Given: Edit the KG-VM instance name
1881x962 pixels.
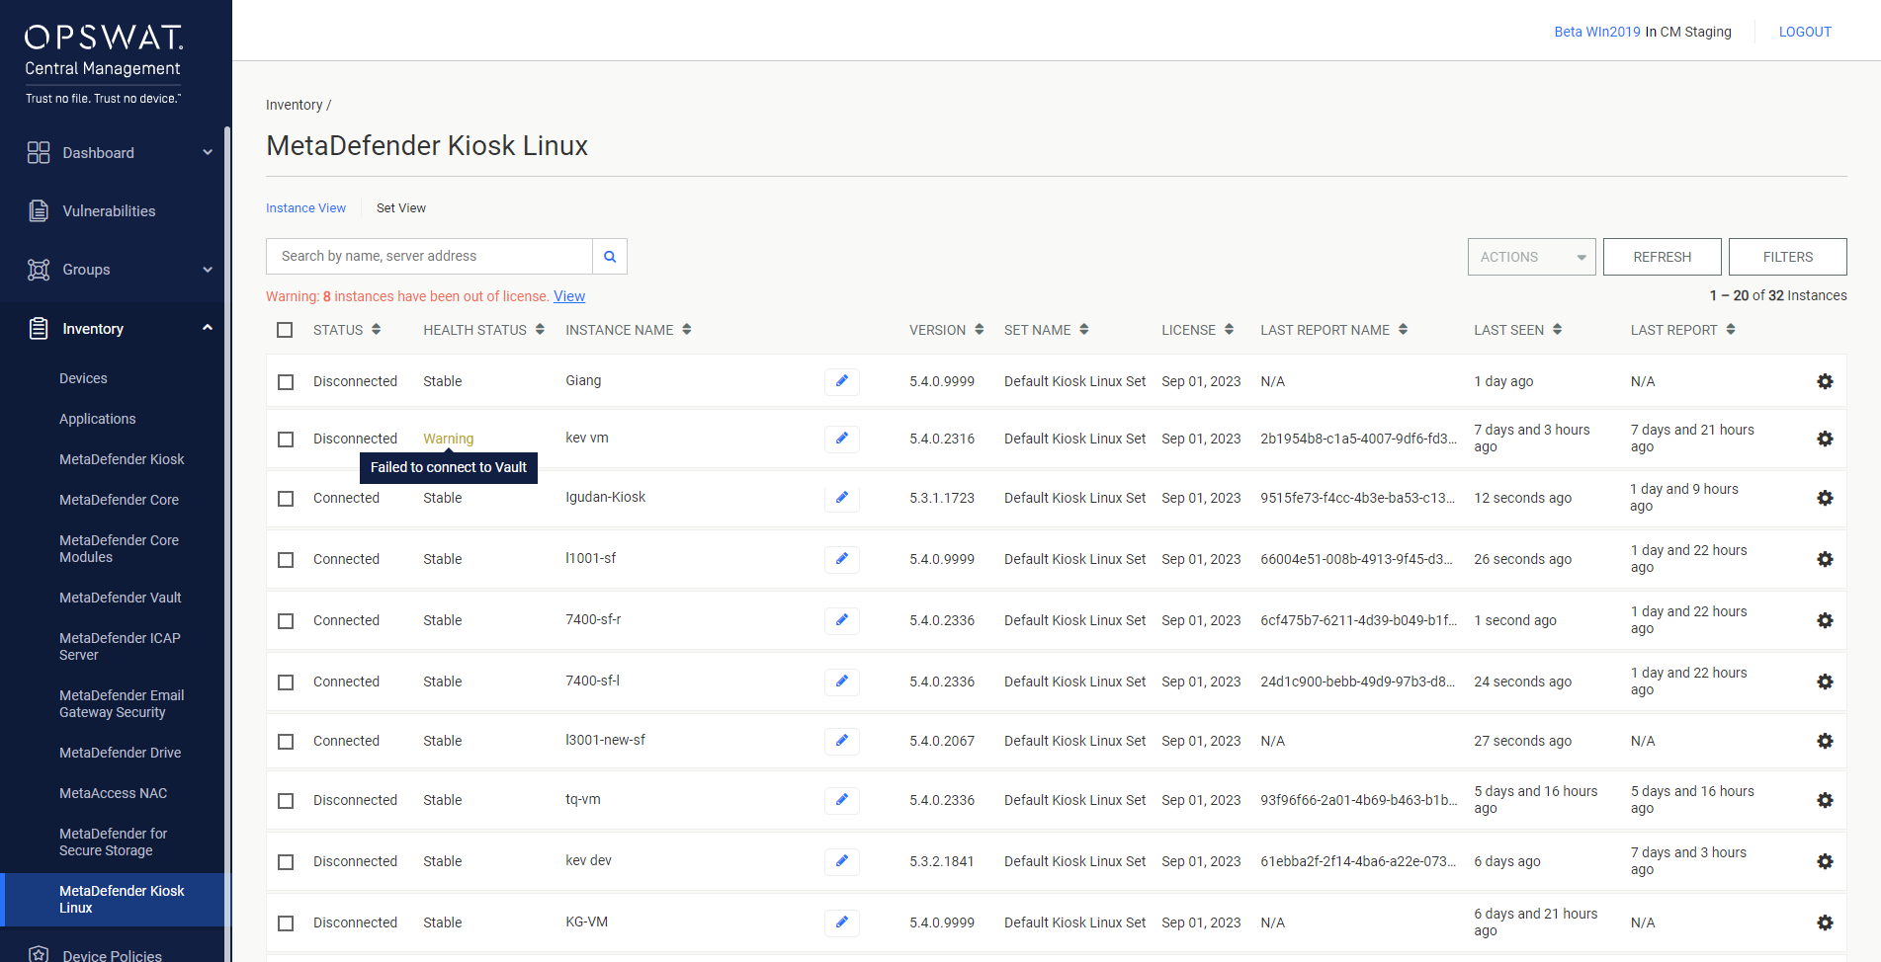Looking at the screenshot, I should [842, 922].
